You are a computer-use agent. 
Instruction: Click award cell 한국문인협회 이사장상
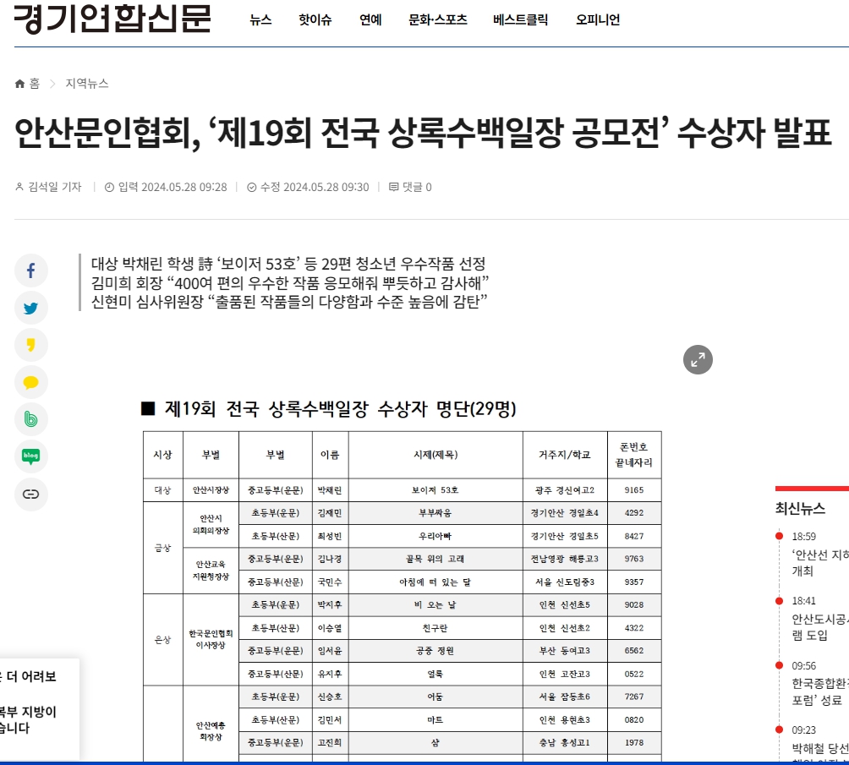click(211, 639)
